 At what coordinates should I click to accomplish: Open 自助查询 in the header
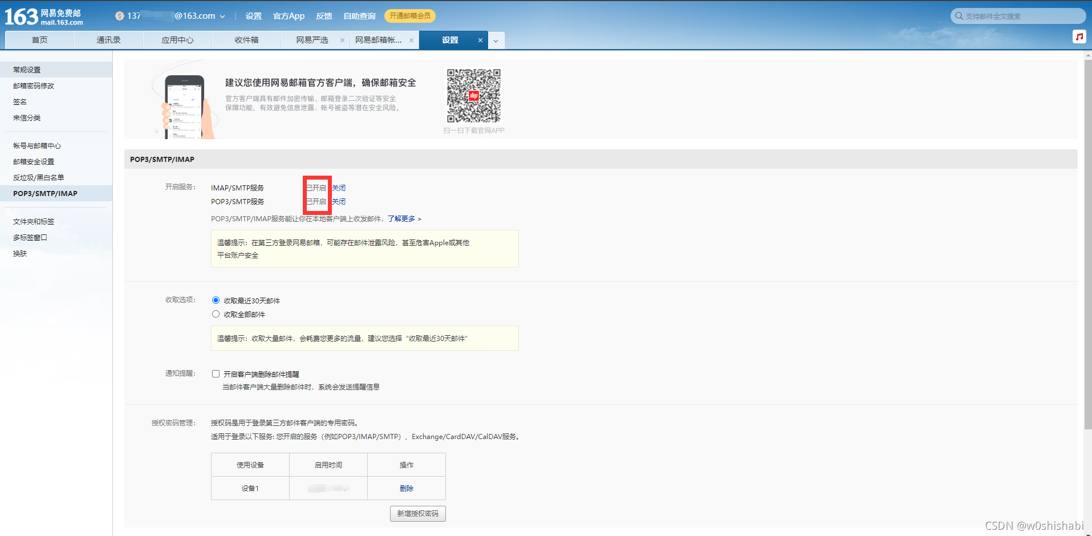pos(359,16)
